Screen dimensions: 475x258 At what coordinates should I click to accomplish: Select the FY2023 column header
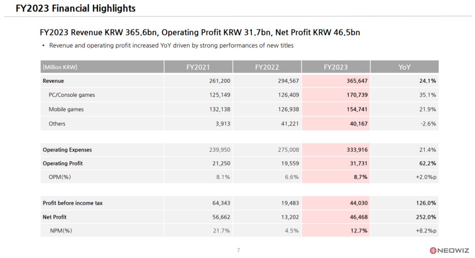tap(336, 67)
